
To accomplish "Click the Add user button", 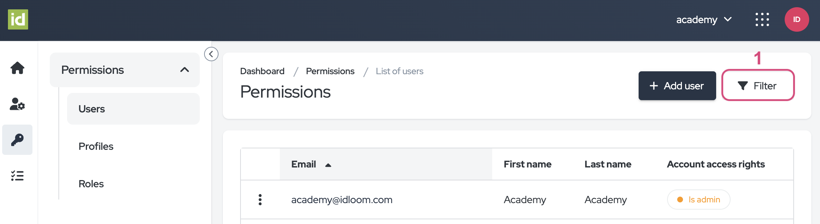I will click(677, 86).
